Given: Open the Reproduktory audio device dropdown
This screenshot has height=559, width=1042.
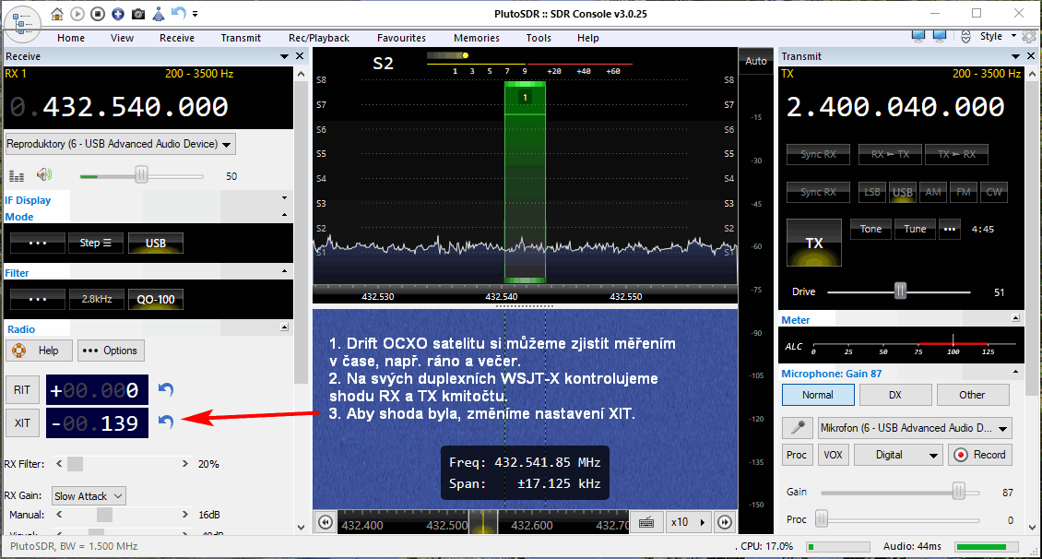Looking at the screenshot, I should (120, 144).
